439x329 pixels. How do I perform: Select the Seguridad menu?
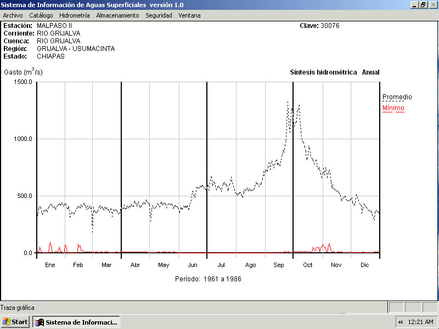coord(159,15)
